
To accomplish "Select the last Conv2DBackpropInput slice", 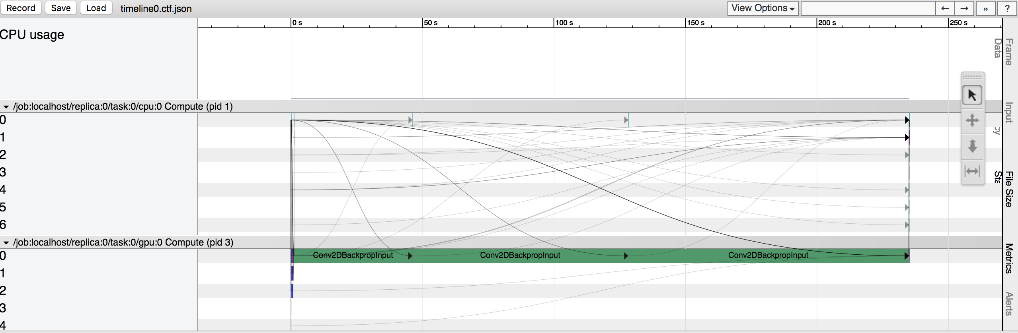I will tap(768, 256).
